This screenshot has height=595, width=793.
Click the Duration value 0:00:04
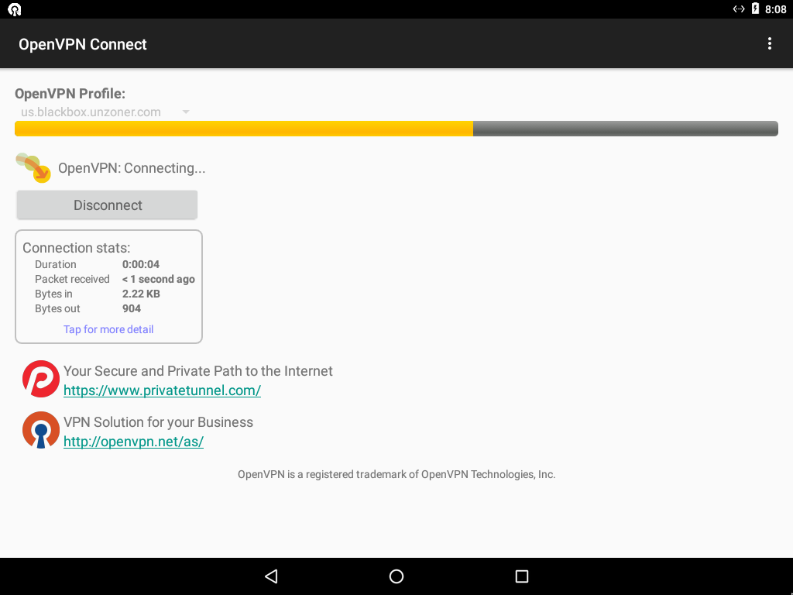coord(141,264)
